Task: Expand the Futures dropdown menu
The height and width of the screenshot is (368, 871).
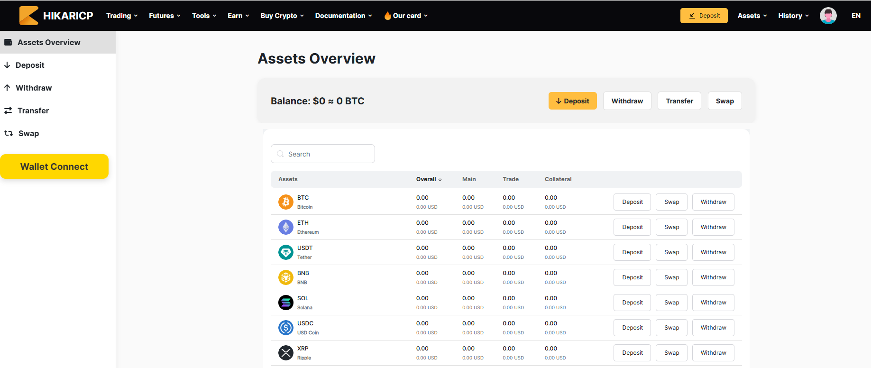Action: [165, 16]
